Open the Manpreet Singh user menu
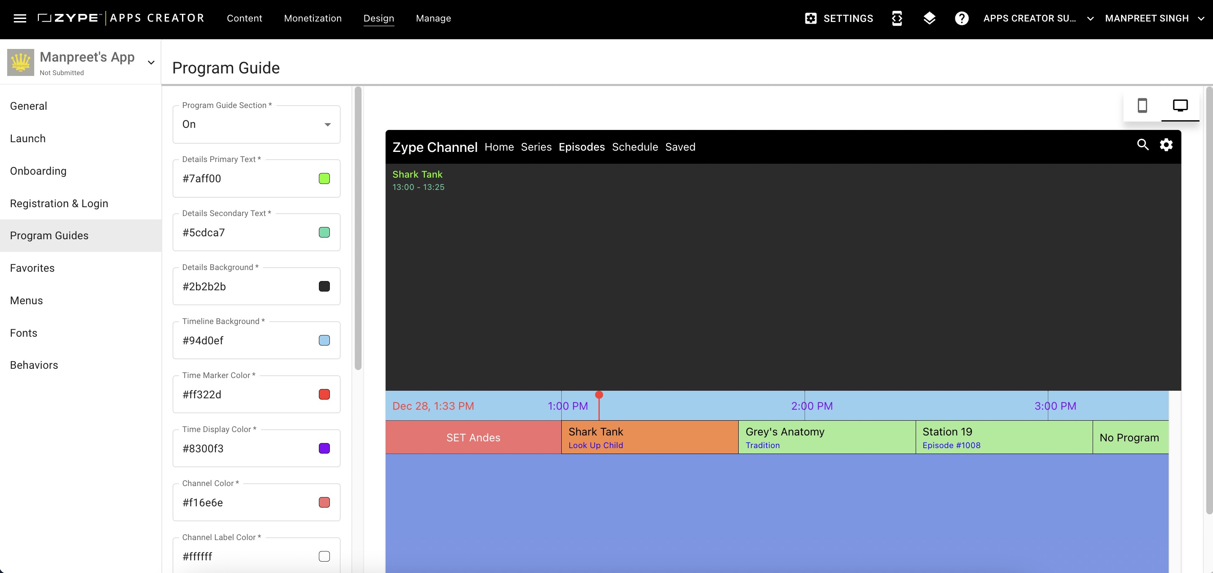 pos(1154,18)
